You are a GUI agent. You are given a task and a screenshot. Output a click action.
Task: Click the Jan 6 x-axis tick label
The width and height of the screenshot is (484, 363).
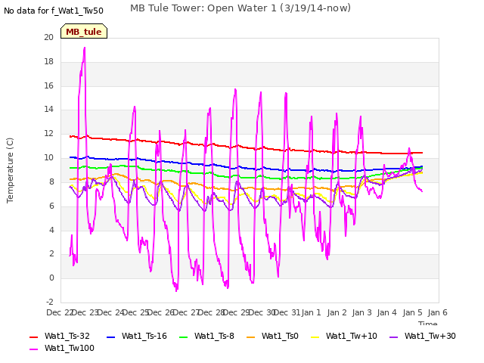pos(437,312)
